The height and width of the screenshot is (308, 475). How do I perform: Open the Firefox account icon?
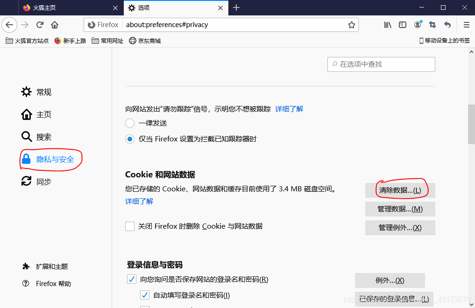[x=418, y=25]
